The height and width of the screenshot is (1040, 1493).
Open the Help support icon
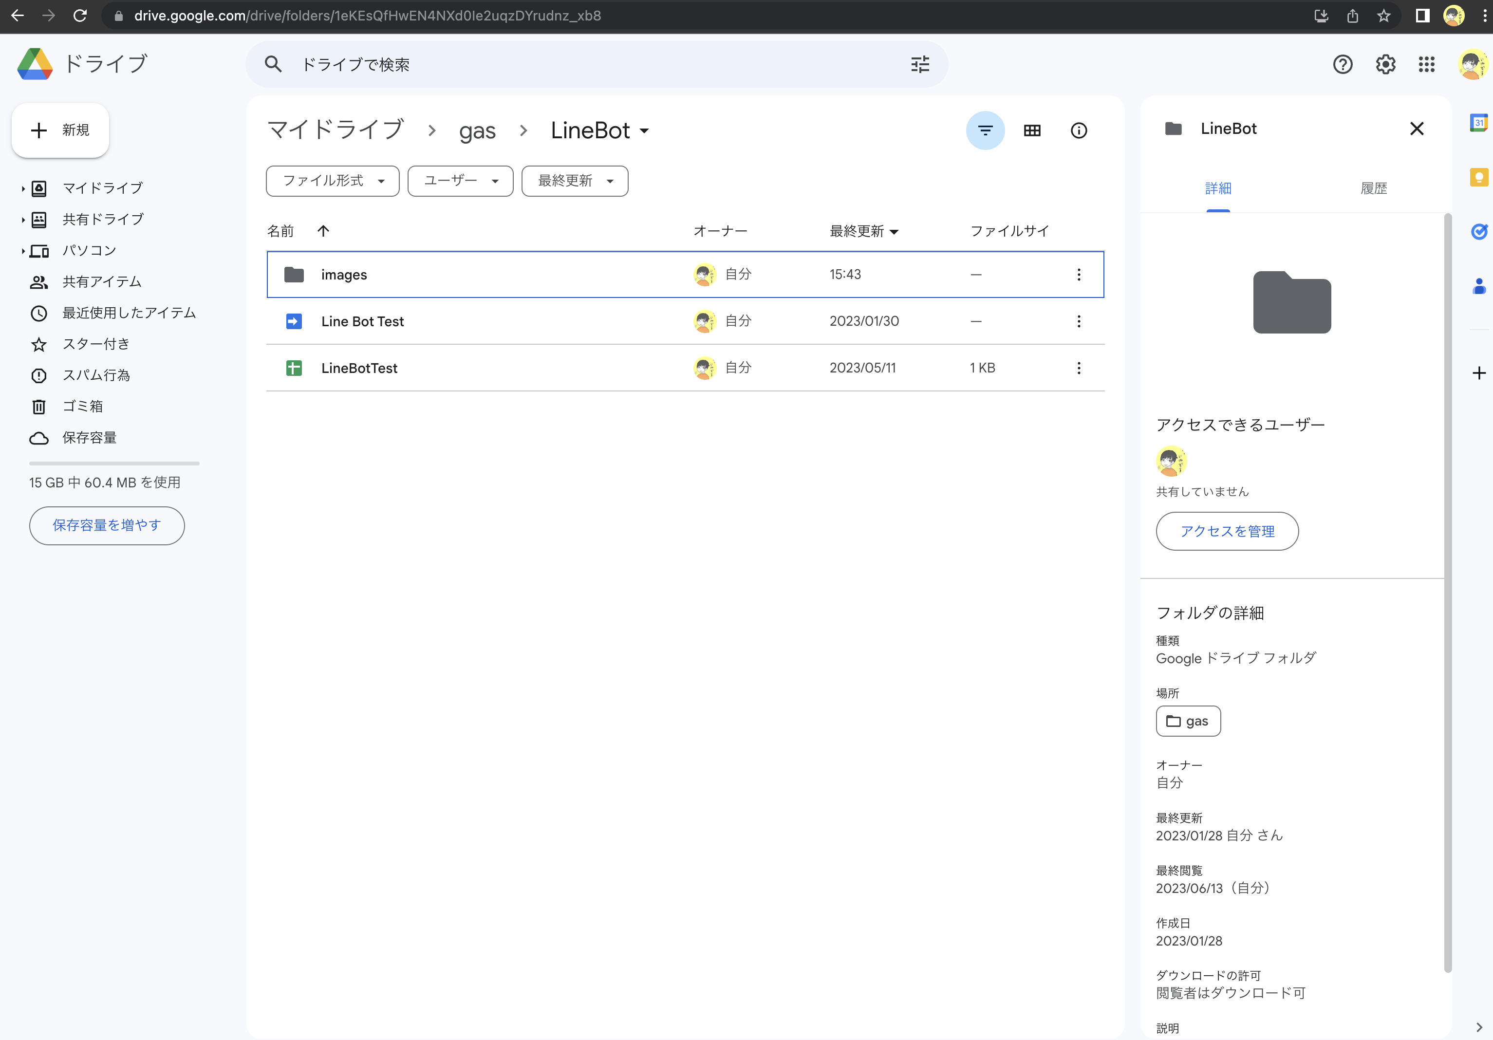[x=1343, y=64]
